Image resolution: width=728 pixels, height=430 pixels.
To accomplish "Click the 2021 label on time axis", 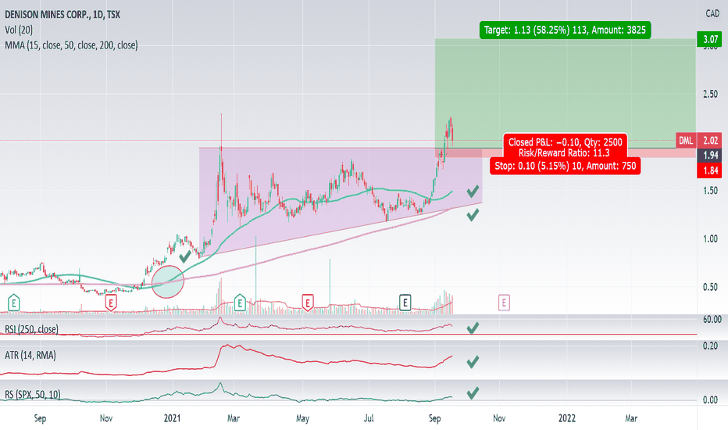I will tap(172, 418).
